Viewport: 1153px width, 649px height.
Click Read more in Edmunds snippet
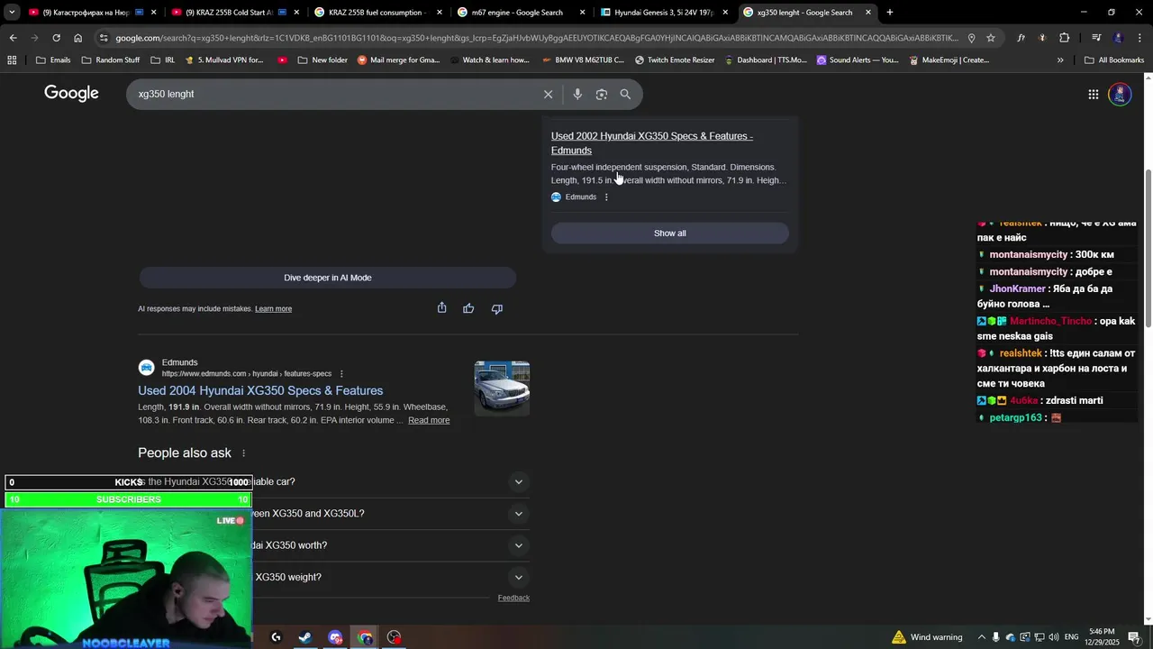(x=429, y=420)
